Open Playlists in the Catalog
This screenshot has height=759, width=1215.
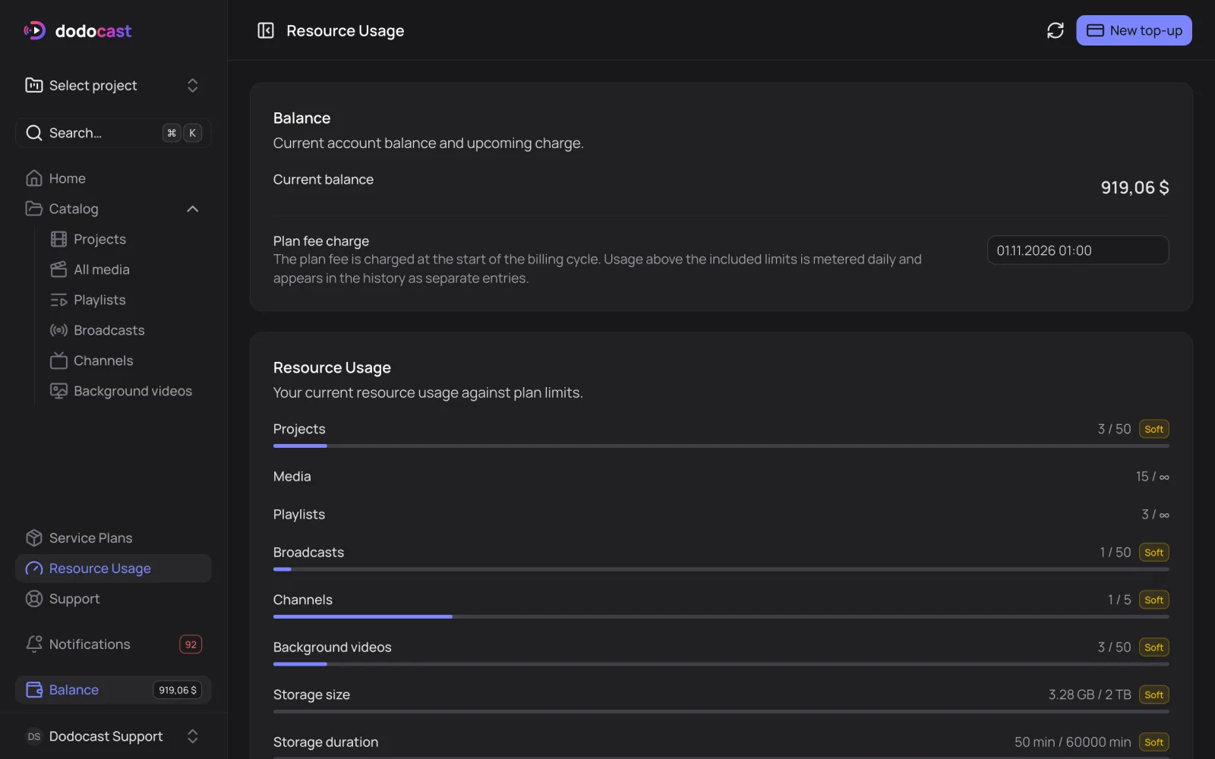[125, 300]
